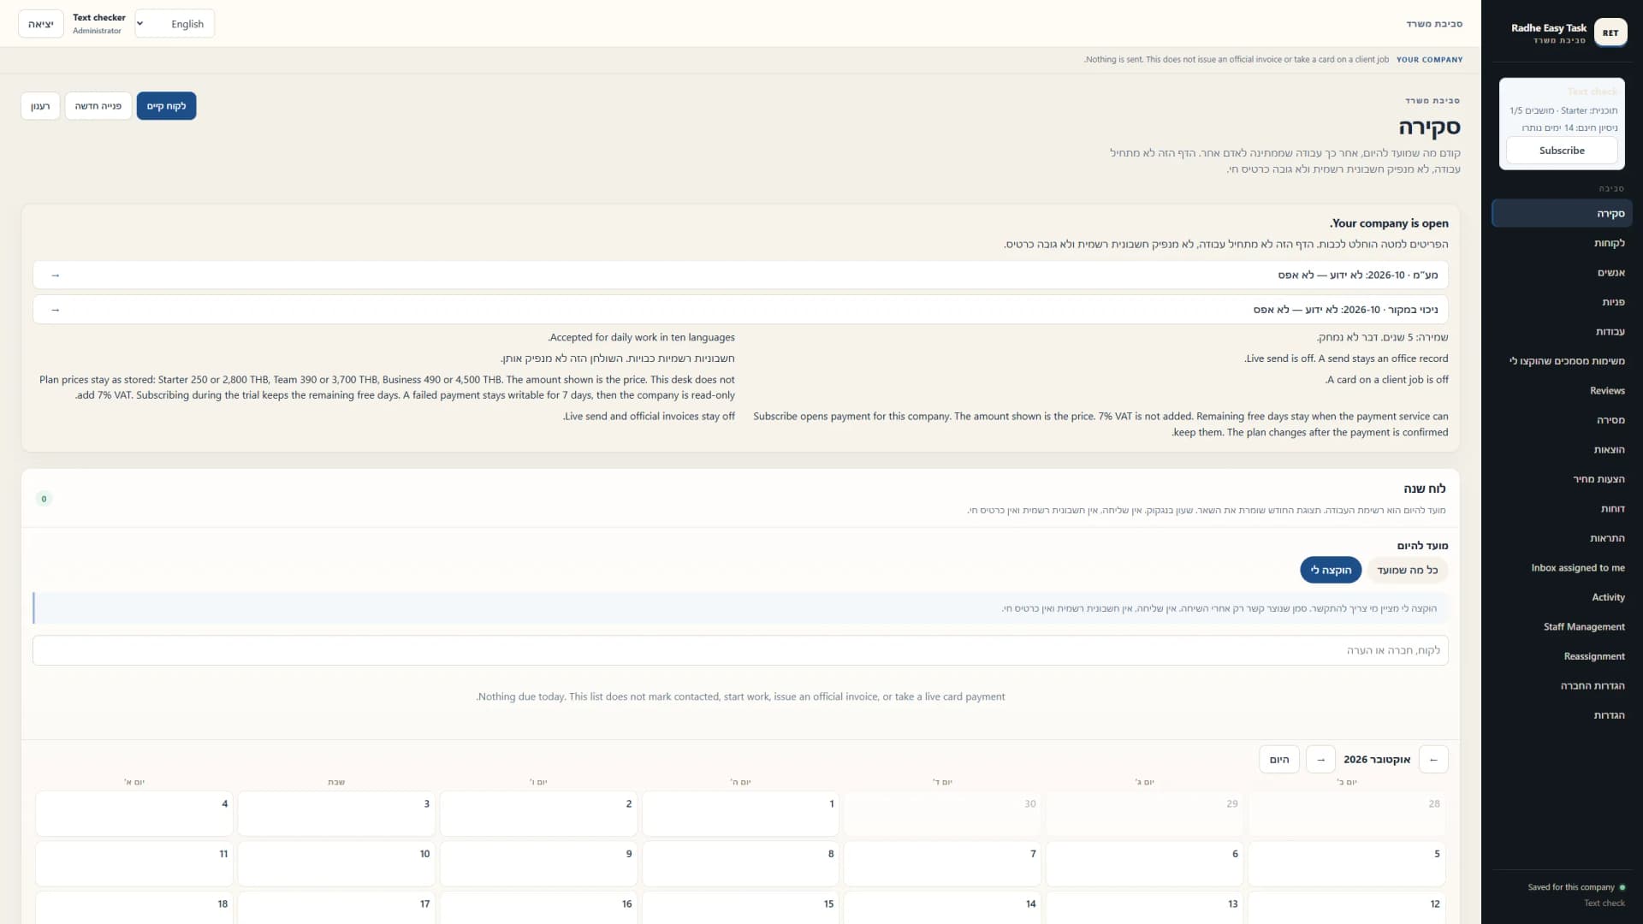Viewport: 1643px width, 924px height.
Task: Click the רענון refresh button
Action: pos(40,106)
